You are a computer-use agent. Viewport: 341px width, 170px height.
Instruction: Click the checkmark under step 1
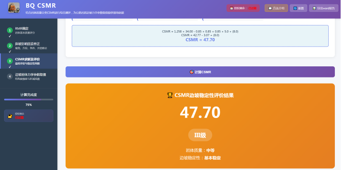(x=9, y=36)
